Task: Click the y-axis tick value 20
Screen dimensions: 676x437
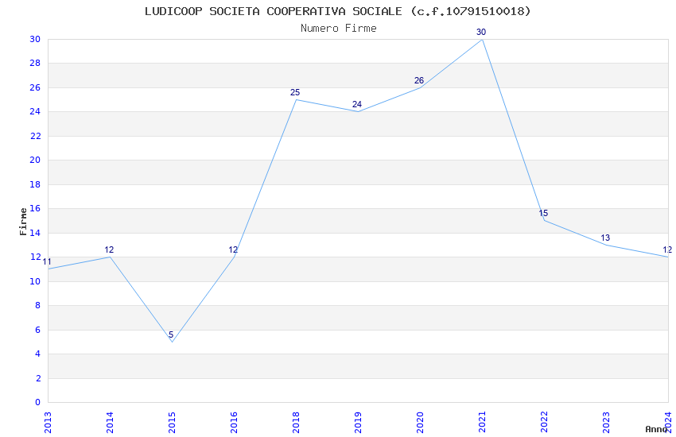Action: click(x=35, y=160)
